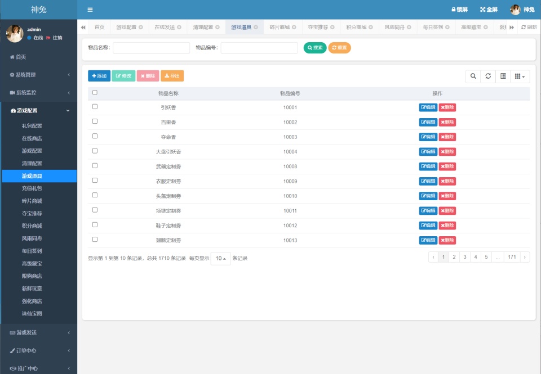
Task: Expand the 订单中心 sidebar menu
Action: tap(39, 350)
